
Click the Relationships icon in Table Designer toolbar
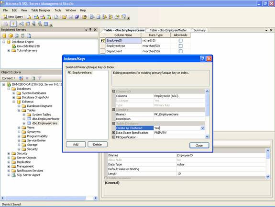coord(21,24)
